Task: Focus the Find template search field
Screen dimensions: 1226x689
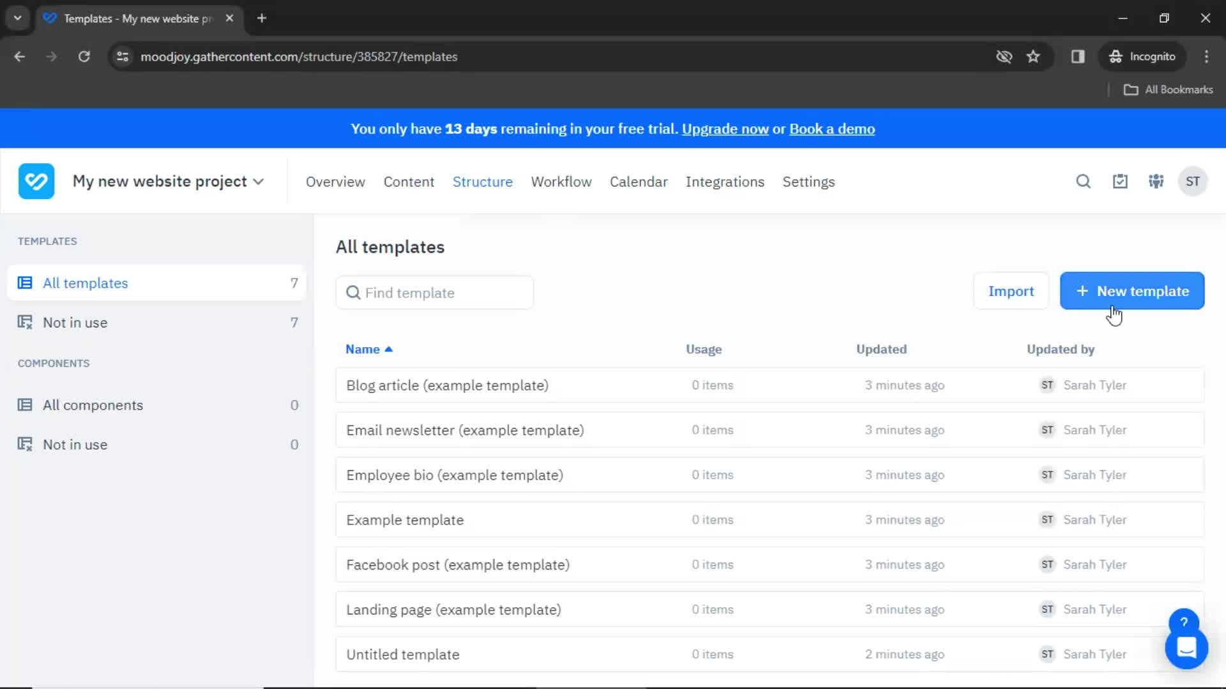Action: click(435, 293)
